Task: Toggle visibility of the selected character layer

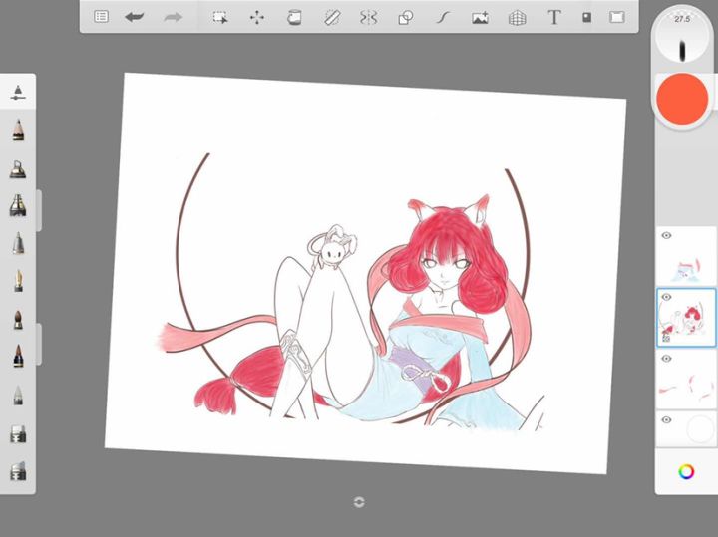Action: 666,297
